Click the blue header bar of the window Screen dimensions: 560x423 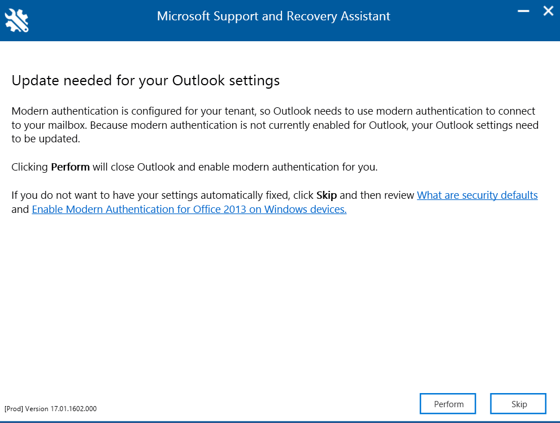click(x=283, y=20)
